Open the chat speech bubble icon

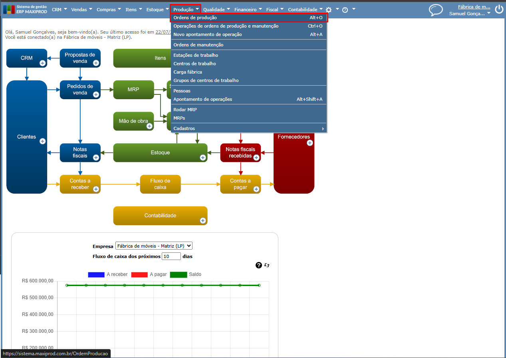[436, 10]
